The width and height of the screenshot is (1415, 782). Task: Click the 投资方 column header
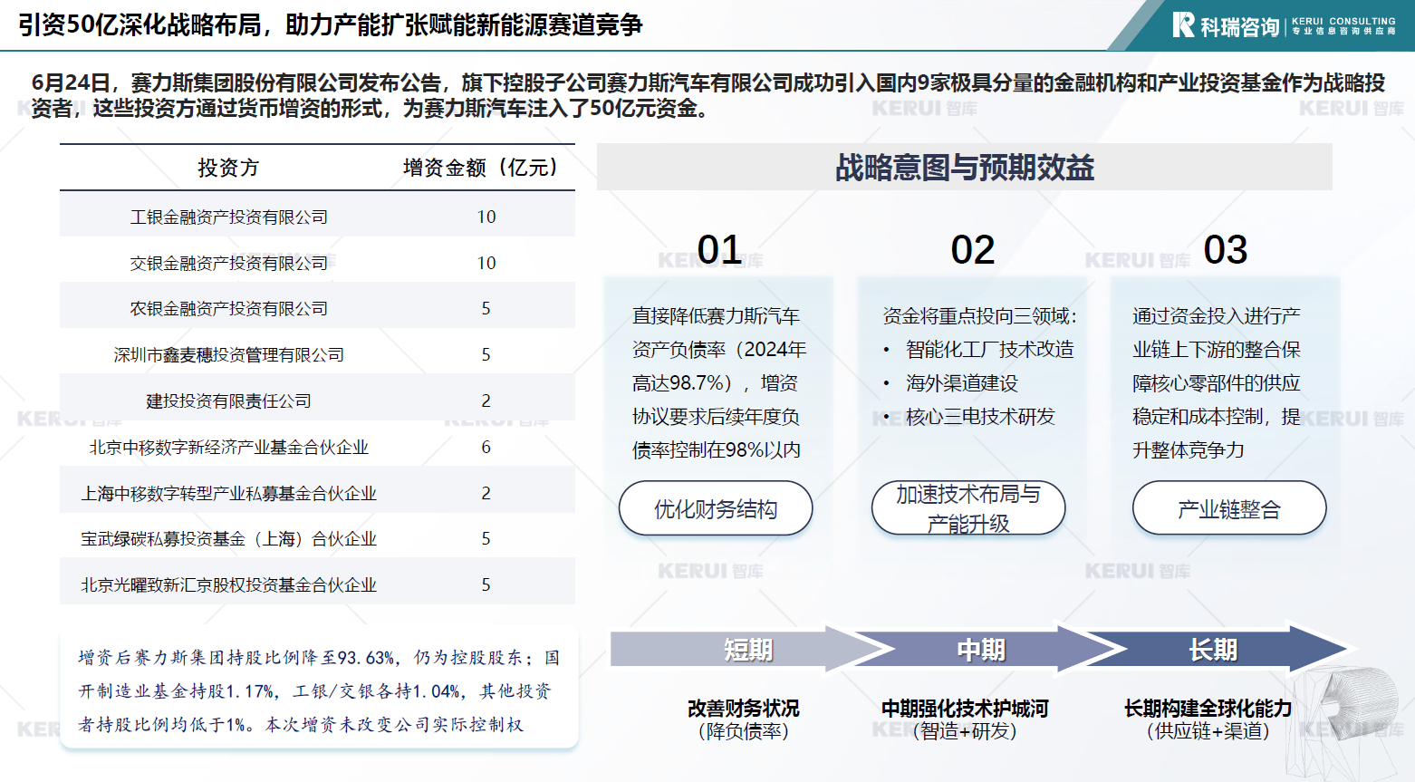point(228,168)
